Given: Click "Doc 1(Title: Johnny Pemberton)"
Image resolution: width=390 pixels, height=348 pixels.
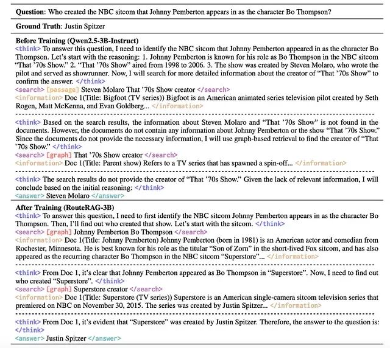Looking at the screenshot, I should (112, 240).
